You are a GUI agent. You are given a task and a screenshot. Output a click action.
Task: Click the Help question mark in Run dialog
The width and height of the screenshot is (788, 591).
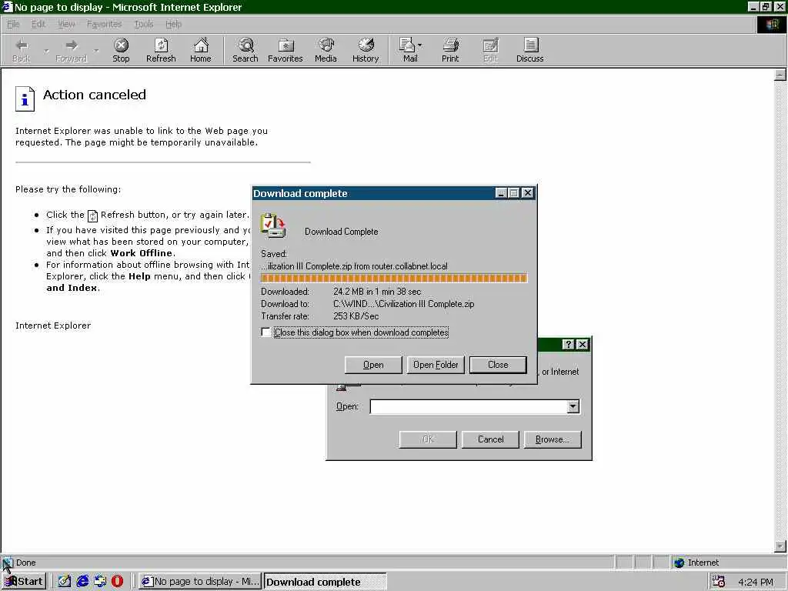568,344
